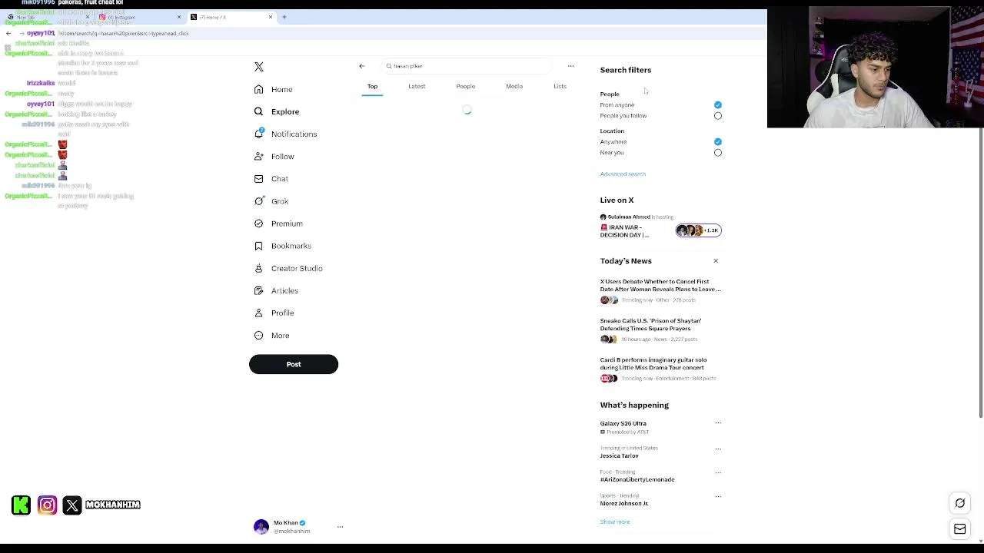
Task: Click the Premium icon in the sidebar
Action: coord(259,224)
